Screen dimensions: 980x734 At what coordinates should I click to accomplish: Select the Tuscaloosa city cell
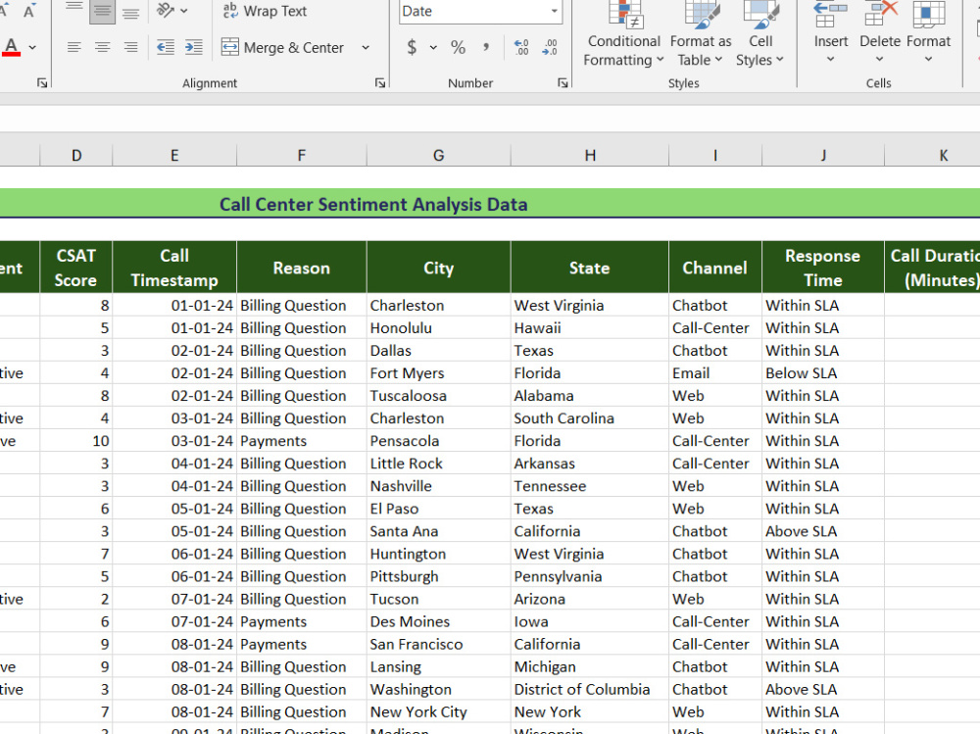coord(439,396)
